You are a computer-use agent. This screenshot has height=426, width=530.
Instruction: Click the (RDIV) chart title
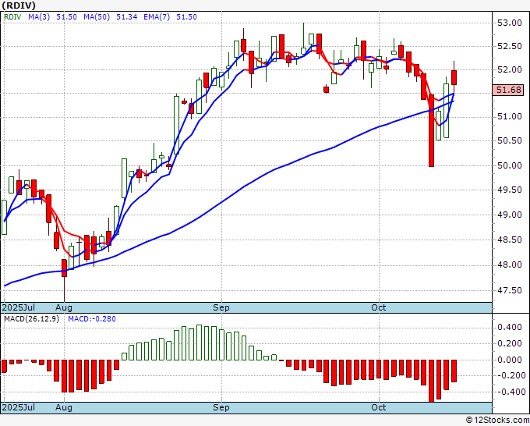point(19,5)
